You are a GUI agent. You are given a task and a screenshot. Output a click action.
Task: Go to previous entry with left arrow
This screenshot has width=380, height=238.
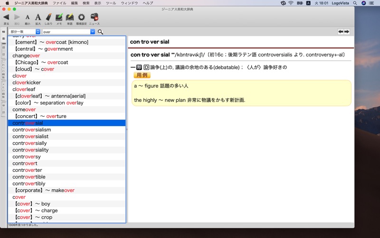point(341,31)
